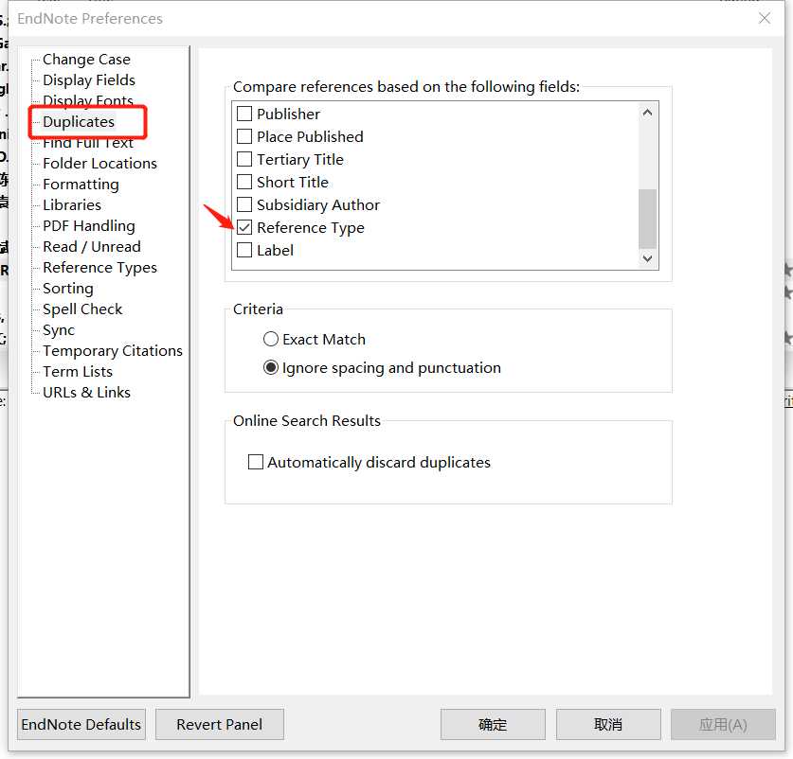Open URLs & Links preferences
Screen dimensions: 793x759
click(x=86, y=393)
